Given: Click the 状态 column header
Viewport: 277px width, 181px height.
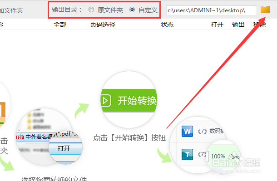Looking at the screenshot, I should [x=167, y=24].
